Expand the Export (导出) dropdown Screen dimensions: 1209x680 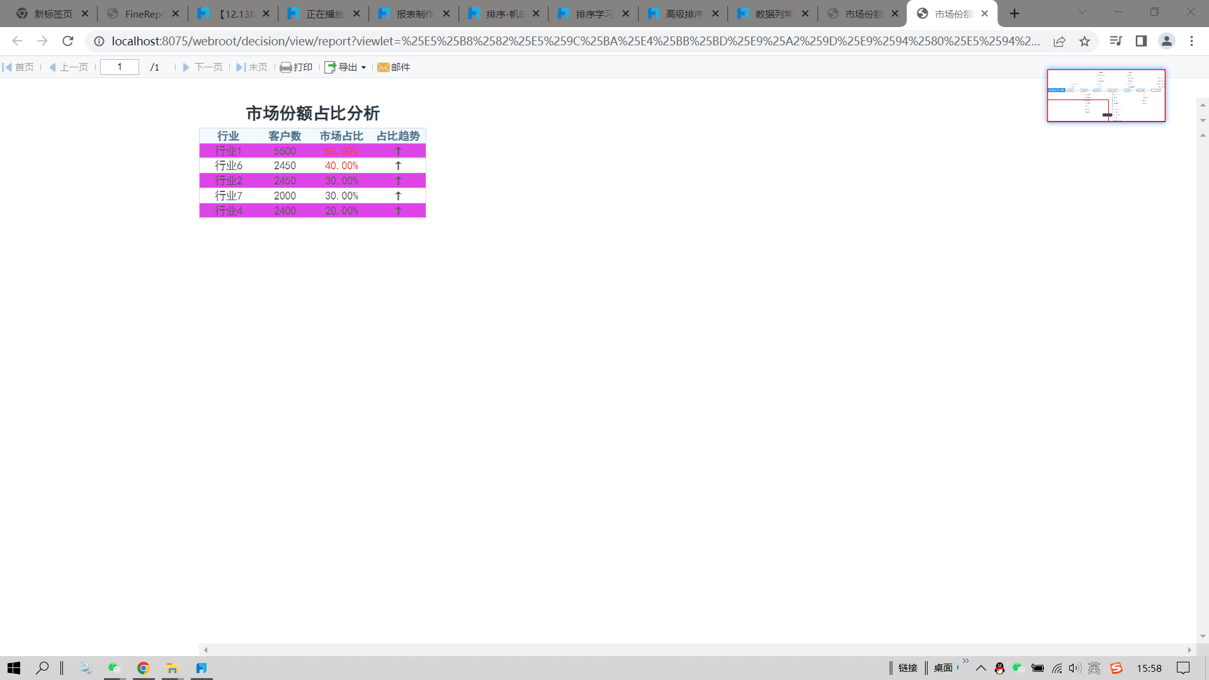363,67
